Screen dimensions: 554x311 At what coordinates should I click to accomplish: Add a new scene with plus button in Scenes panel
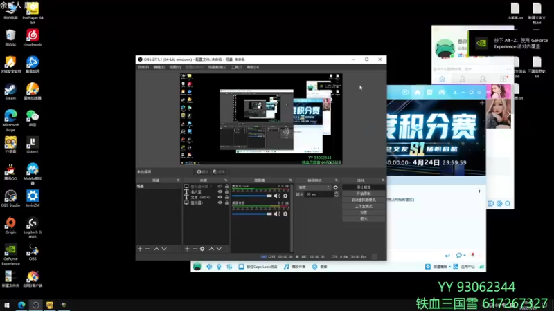[140, 249]
